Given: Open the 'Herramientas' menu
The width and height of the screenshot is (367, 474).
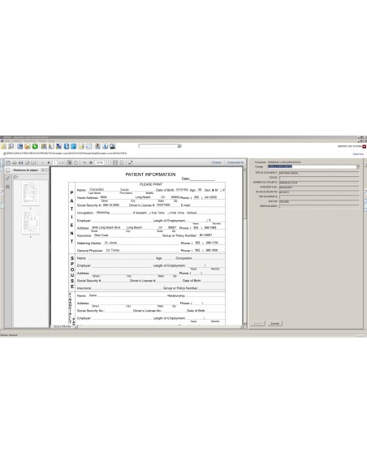Looking at the screenshot, I should (30, 141).
